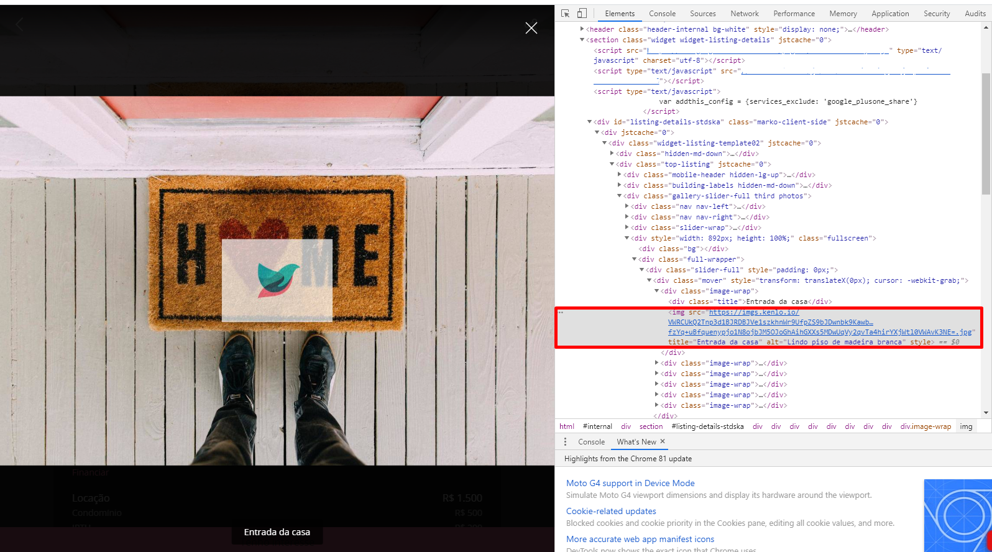Open the Audits tab

pos(975,14)
